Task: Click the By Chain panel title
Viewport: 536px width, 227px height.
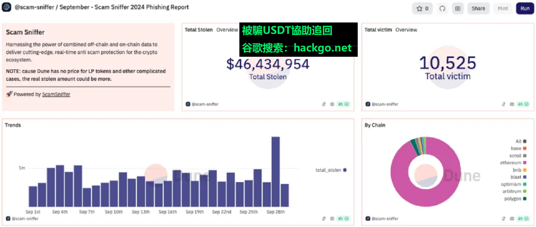Action: [x=375, y=125]
